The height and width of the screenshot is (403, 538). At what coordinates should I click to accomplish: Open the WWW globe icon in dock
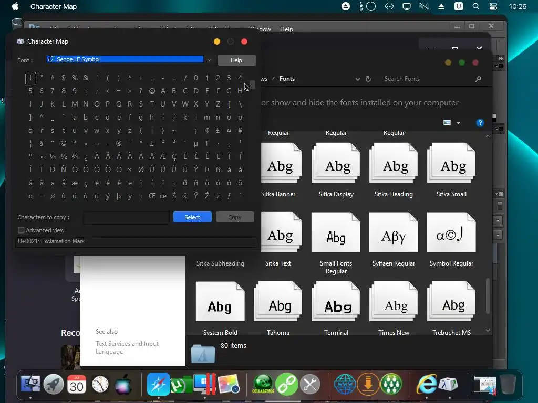(x=345, y=384)
